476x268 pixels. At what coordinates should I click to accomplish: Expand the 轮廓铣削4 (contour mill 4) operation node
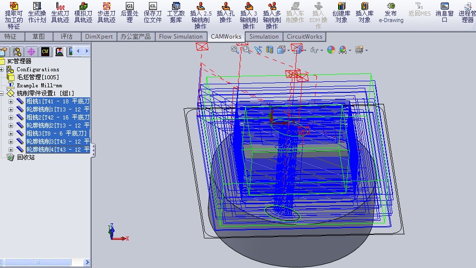coord(11,150)
